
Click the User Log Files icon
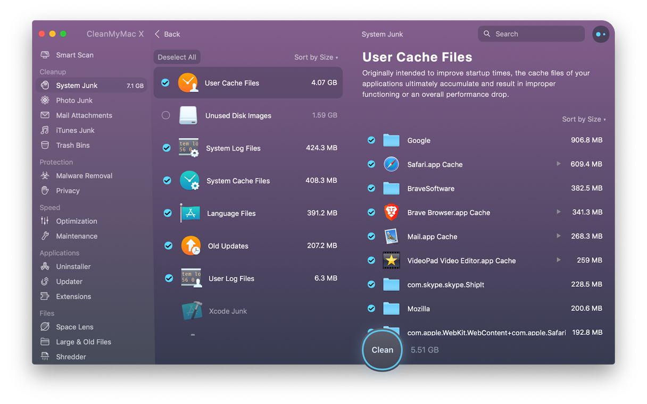[x=191, y=278]
